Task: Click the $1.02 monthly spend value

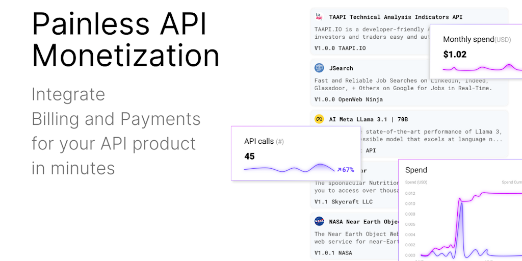Action: 455,55
